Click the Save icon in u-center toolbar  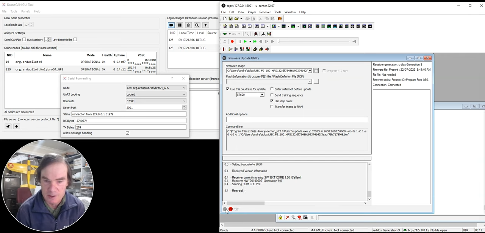pos(230,19)
